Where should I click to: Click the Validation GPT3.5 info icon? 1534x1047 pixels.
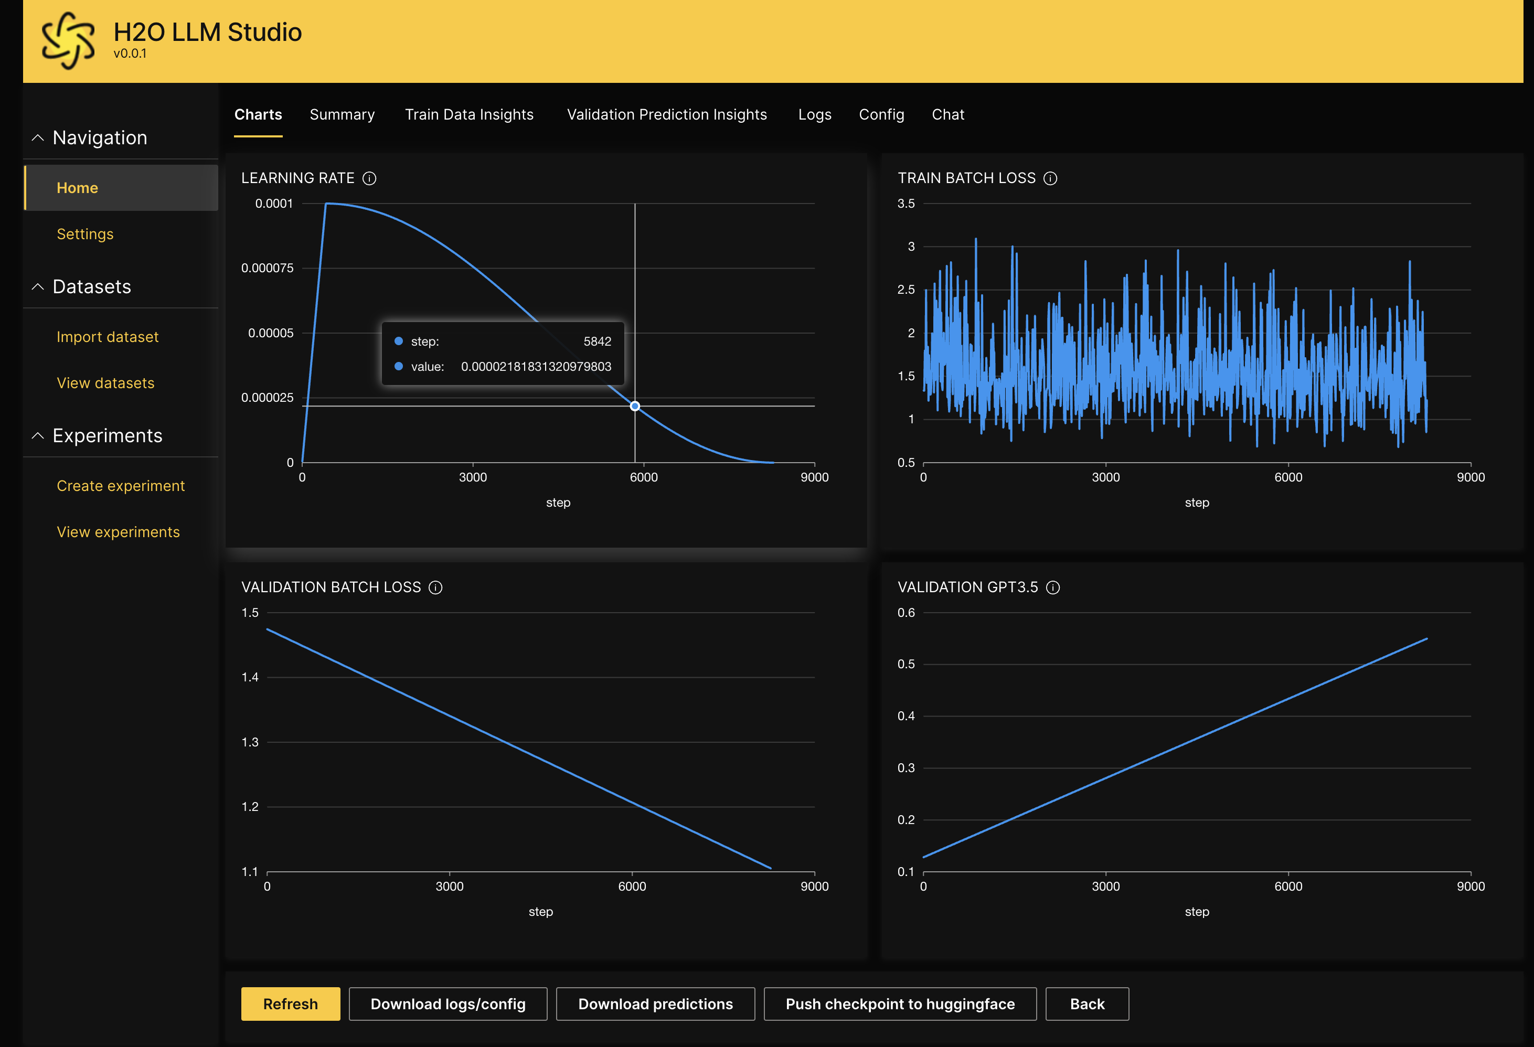click(1053, 587)
